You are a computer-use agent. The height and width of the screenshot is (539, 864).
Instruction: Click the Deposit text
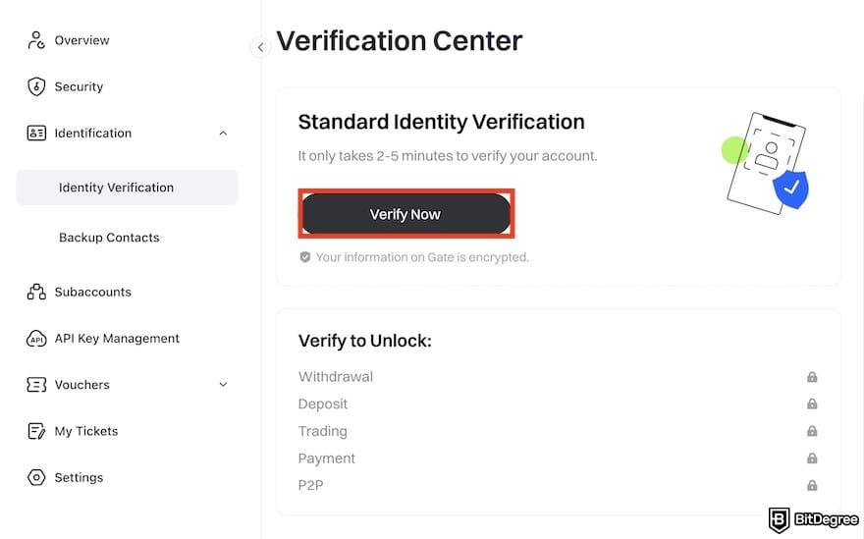[x=323, y=404]
